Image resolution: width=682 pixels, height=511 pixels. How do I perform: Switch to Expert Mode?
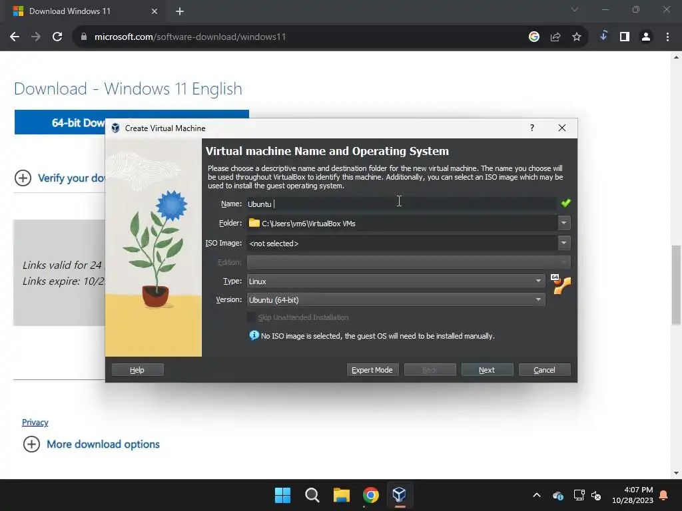pyautogui.click(x=372, y=370)
